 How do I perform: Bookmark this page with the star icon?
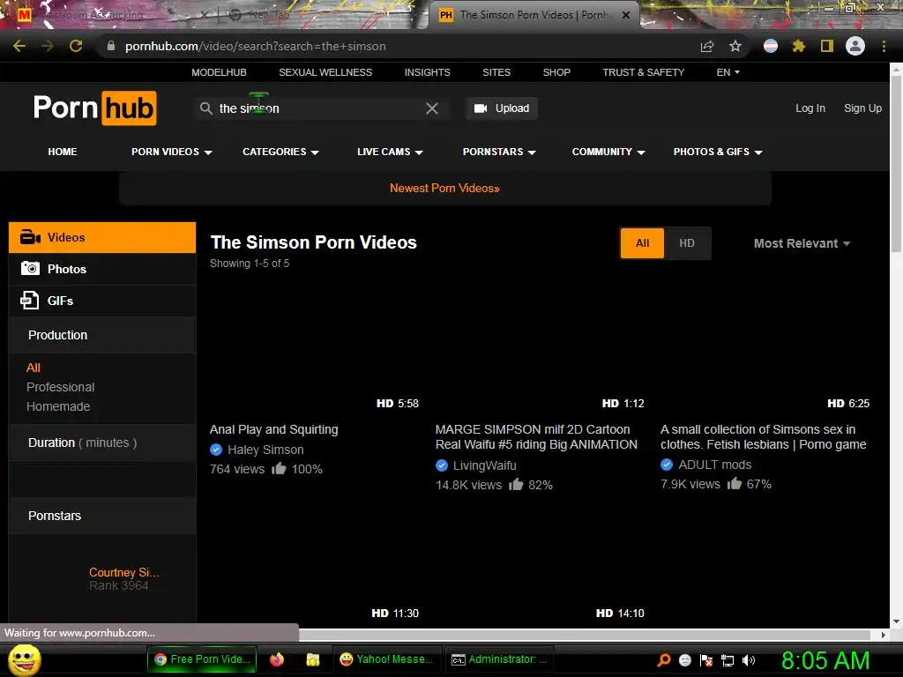click(x=735, y=46)
